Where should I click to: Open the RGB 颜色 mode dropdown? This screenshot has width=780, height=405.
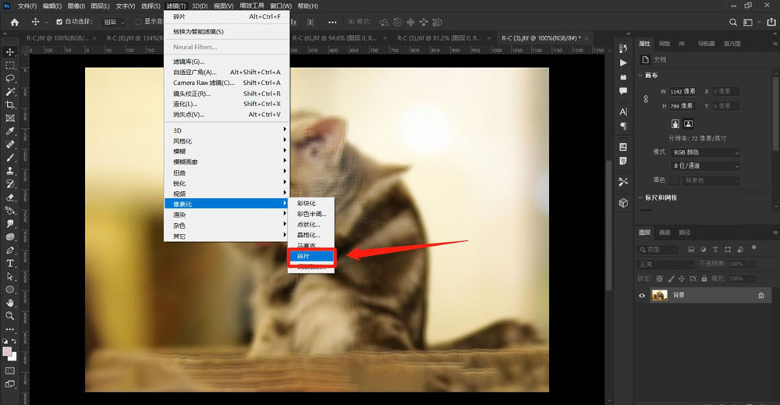704,151
